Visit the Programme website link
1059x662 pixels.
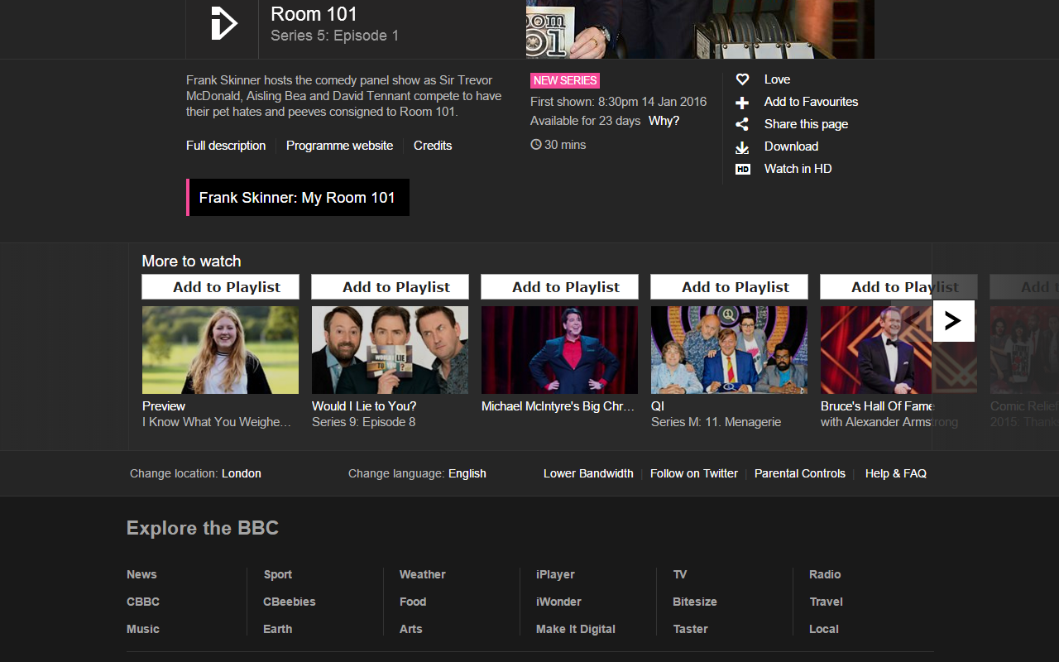[x=339, y=146]
